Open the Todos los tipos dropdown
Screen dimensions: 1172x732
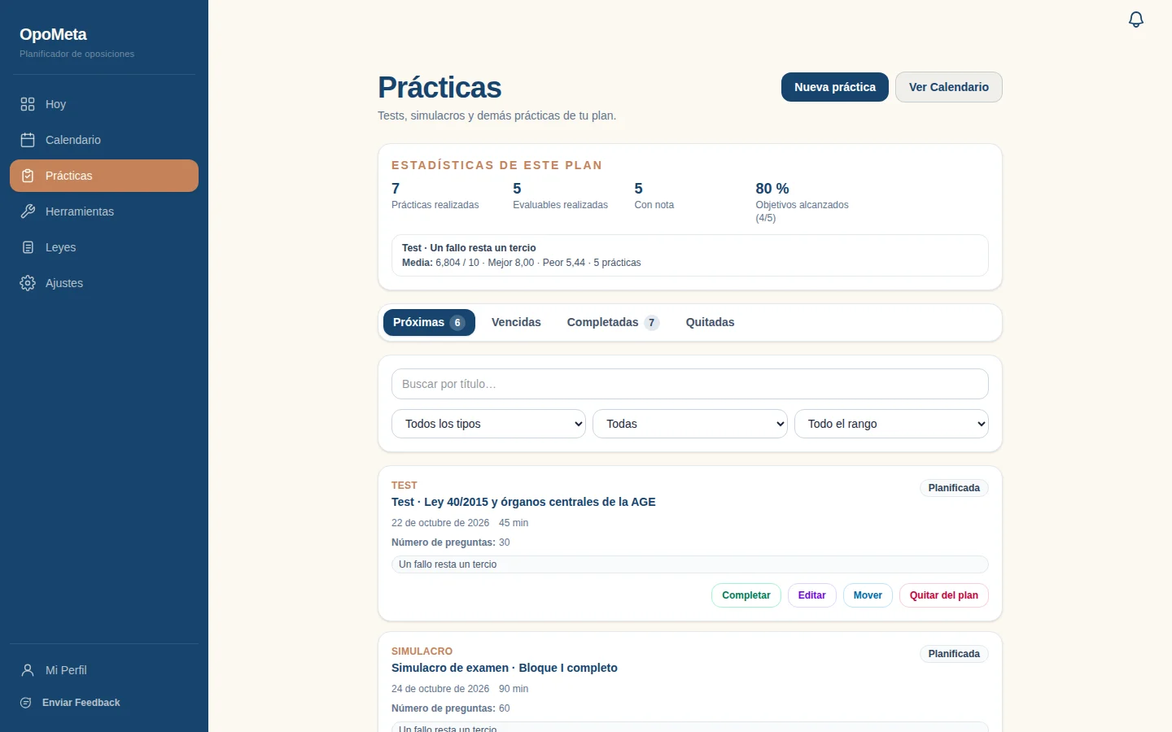[488, 424]
